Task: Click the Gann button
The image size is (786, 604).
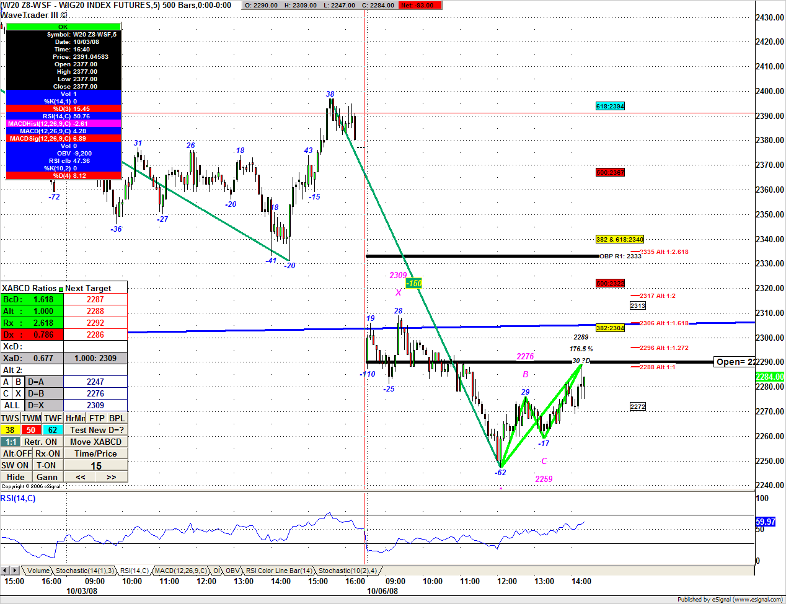Action: [x=47, y=477]
